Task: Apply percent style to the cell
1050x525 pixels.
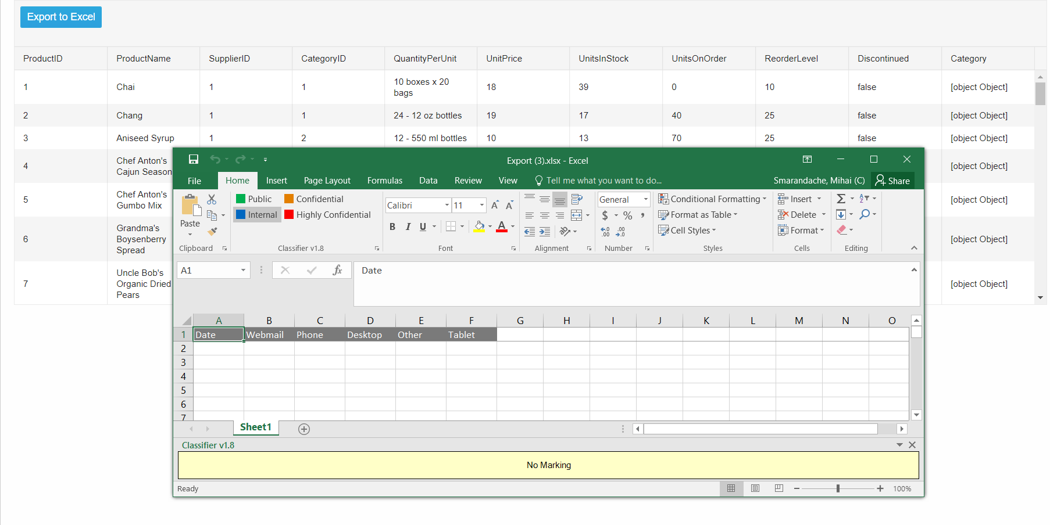Action: [628, 215]
